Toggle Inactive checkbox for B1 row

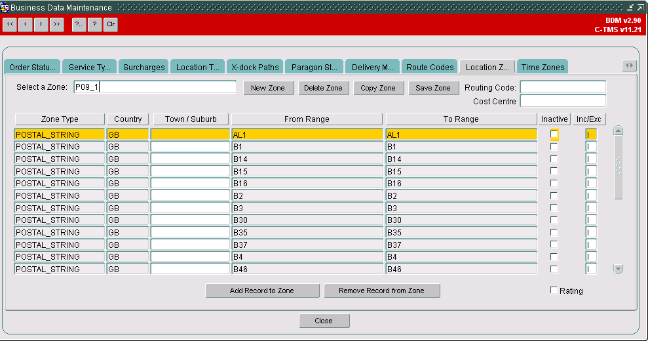tap(554, 146)
